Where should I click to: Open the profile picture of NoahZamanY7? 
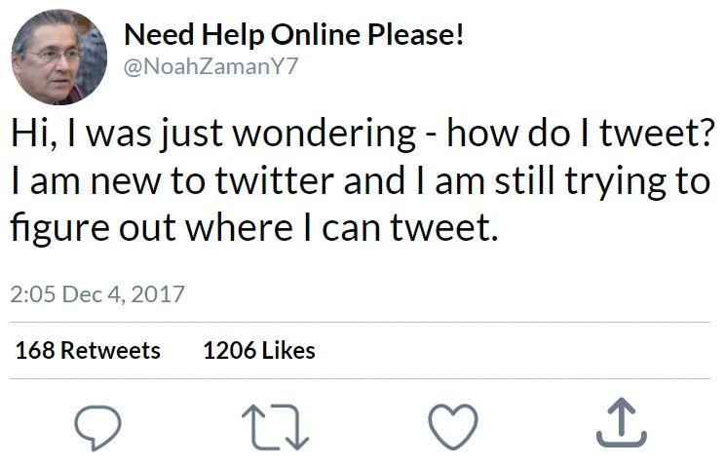(58, 58)
